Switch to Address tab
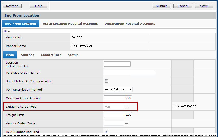The image size is (218, 137). [x=27, y=55]
